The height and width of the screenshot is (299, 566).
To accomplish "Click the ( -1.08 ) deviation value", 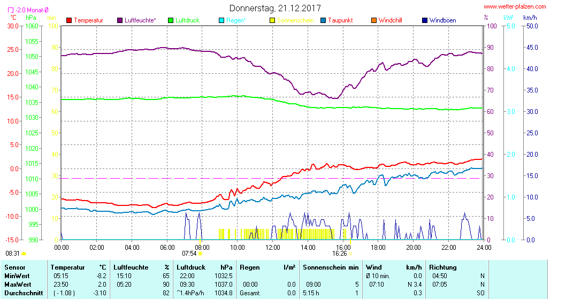I will [64, 293].
